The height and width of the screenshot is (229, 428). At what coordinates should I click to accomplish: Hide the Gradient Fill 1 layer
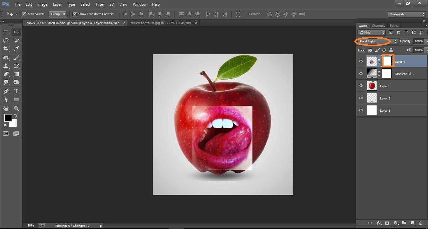(x=361, y=73)
